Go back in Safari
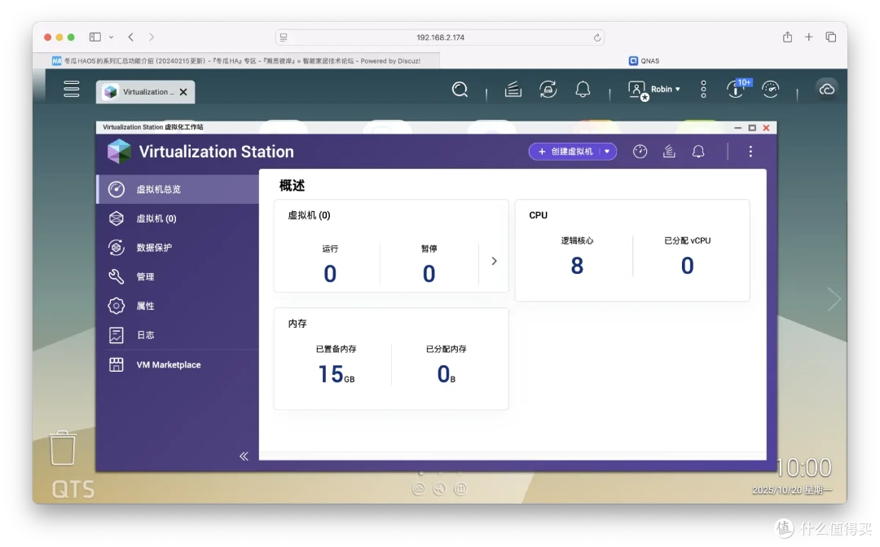The height and width of the screenshot is (547, 880). 130,37
